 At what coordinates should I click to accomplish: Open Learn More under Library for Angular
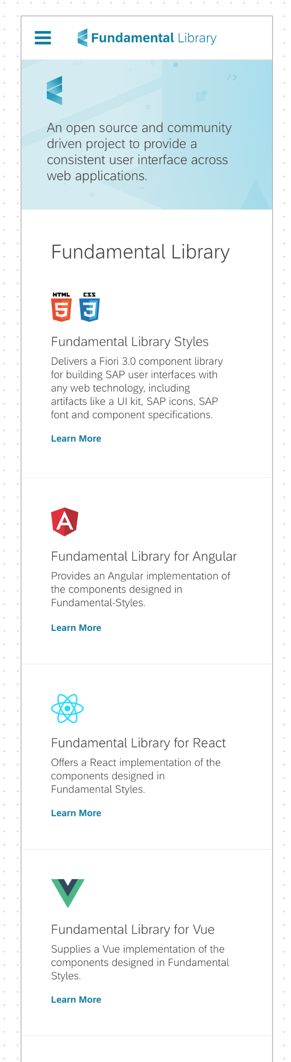coord(76,628)
